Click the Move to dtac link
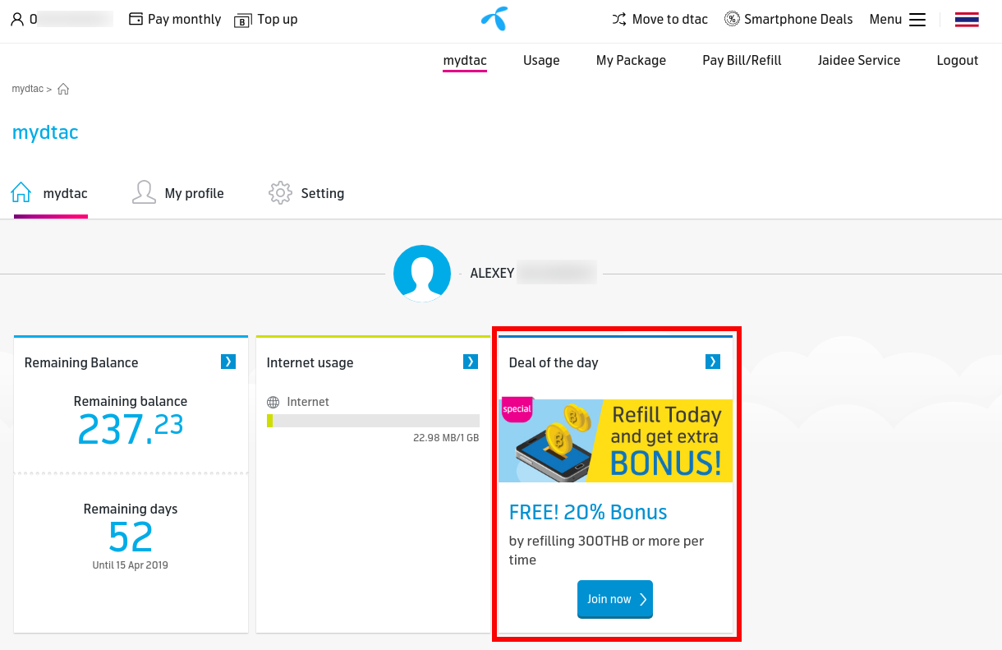The width and height of the screenshot is (1002, 650). [x=670, y=19]
